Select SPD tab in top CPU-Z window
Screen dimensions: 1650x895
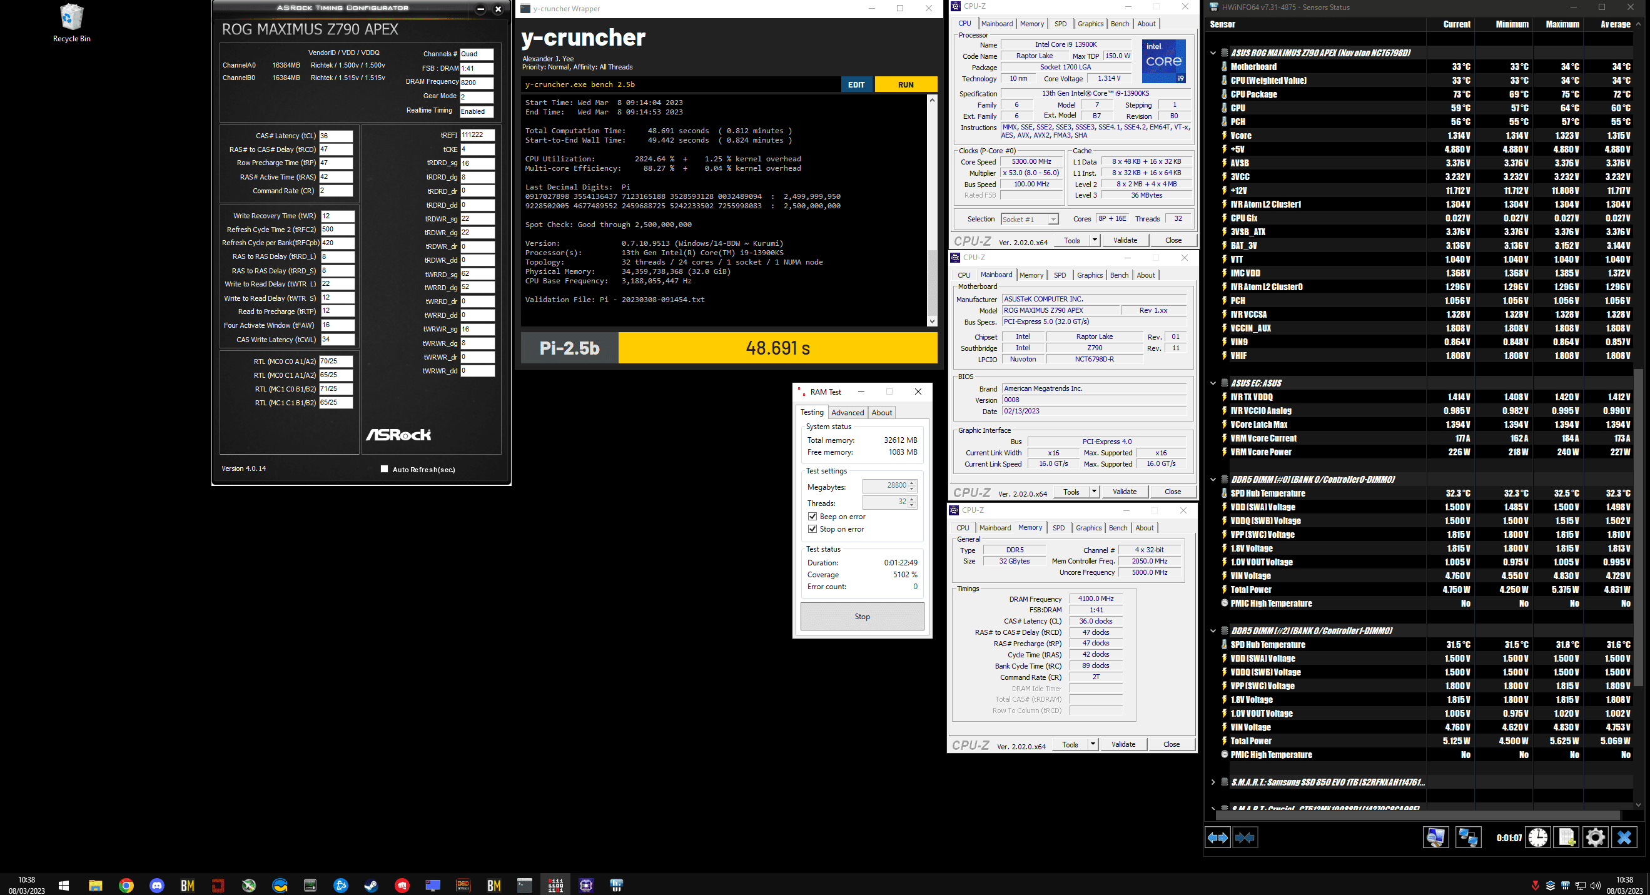point(1061,24)
